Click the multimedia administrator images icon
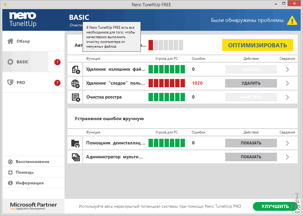The image size is (303, 216). (76, 157)
